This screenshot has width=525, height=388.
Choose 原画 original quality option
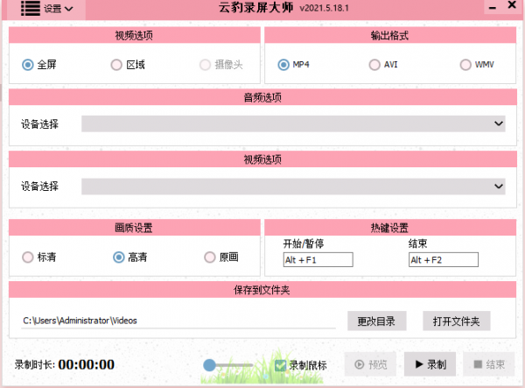[x=209, y=257]
